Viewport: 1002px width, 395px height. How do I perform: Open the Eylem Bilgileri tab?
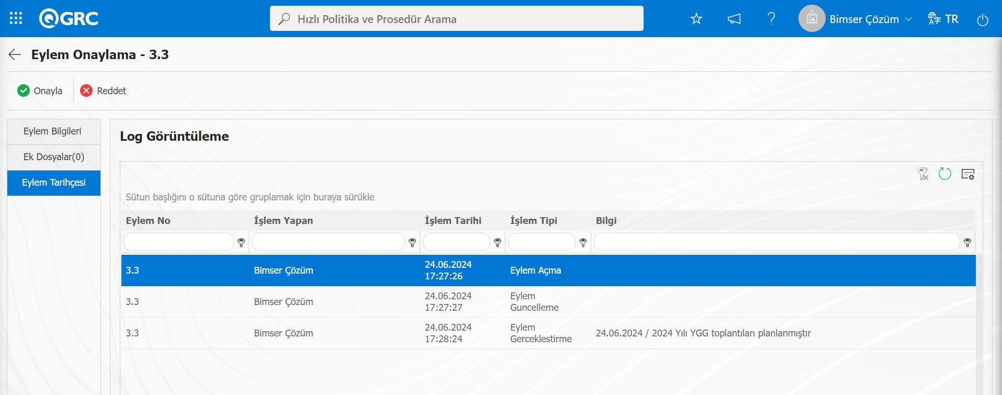click(x=54, y=131)
